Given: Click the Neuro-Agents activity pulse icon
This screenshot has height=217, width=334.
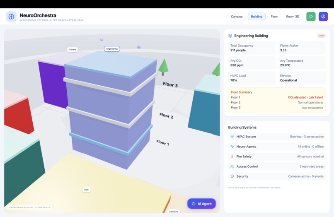Looking at the screenshot, I should click(232, 147).
